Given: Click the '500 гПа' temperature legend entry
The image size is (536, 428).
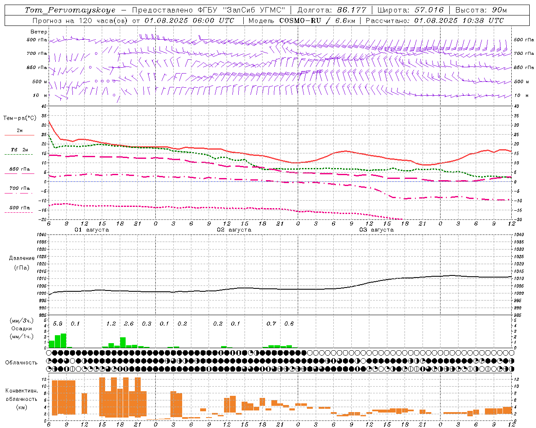Looking at the screenshot, I should click(x=19, y=208).
